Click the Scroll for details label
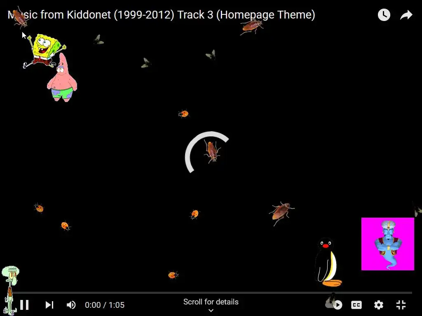The width and height of the screenshot is (422, 316). tap(211, 302)
